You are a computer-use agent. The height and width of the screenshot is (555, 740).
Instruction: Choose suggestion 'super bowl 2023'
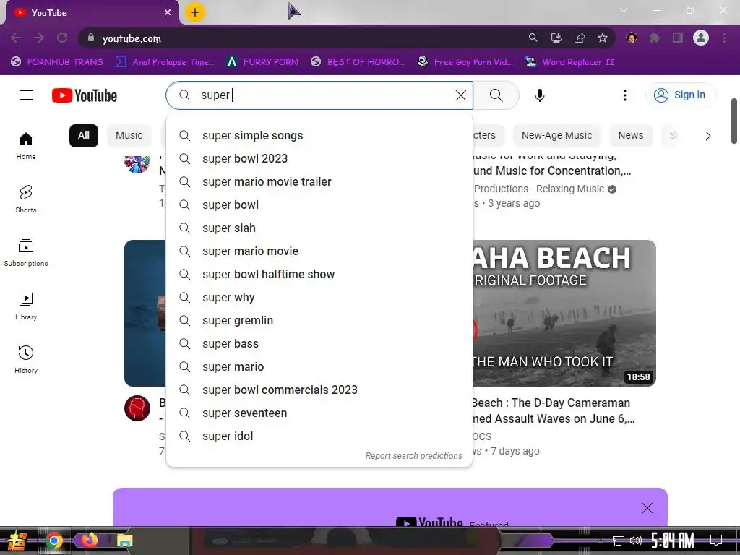coord(319,159)
